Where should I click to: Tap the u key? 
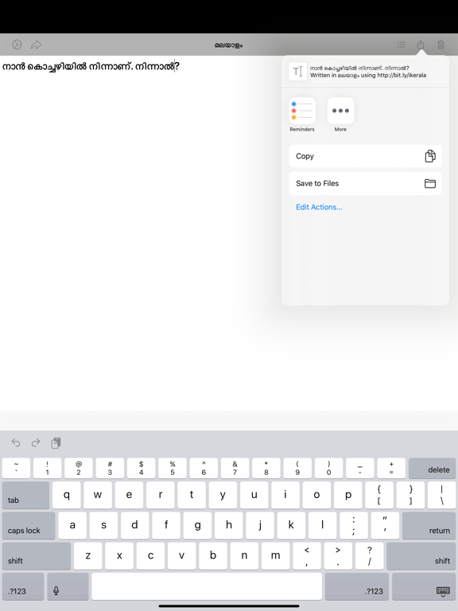point(254,496)
